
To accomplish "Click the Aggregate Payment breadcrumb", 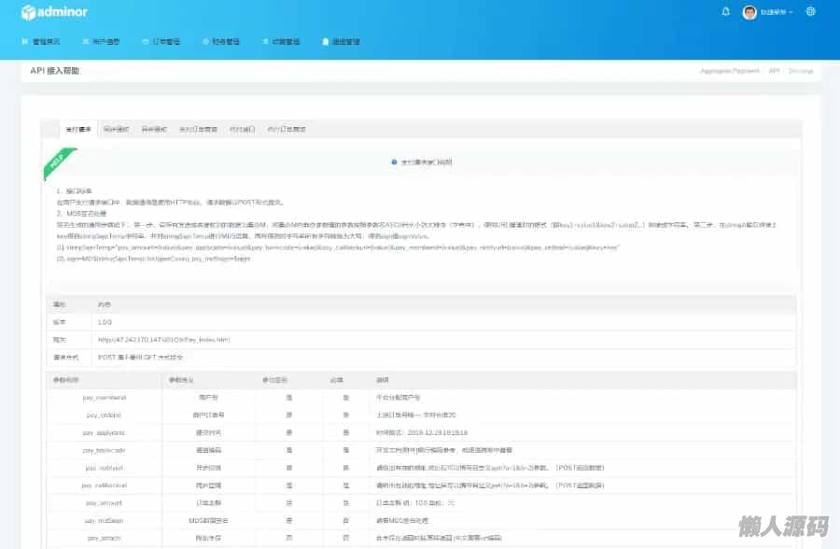I will pos(730,71).
